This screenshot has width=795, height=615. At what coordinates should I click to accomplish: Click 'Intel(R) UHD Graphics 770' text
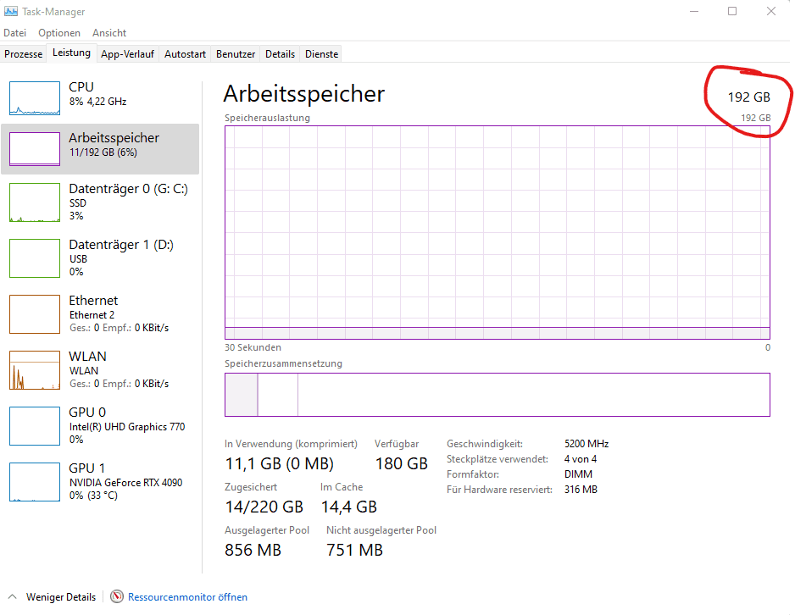127,427
